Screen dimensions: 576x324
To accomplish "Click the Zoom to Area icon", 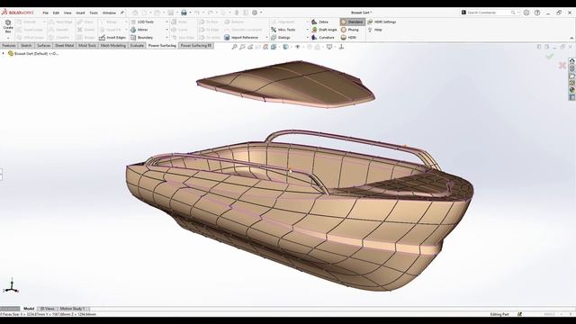I will [242, 47].
